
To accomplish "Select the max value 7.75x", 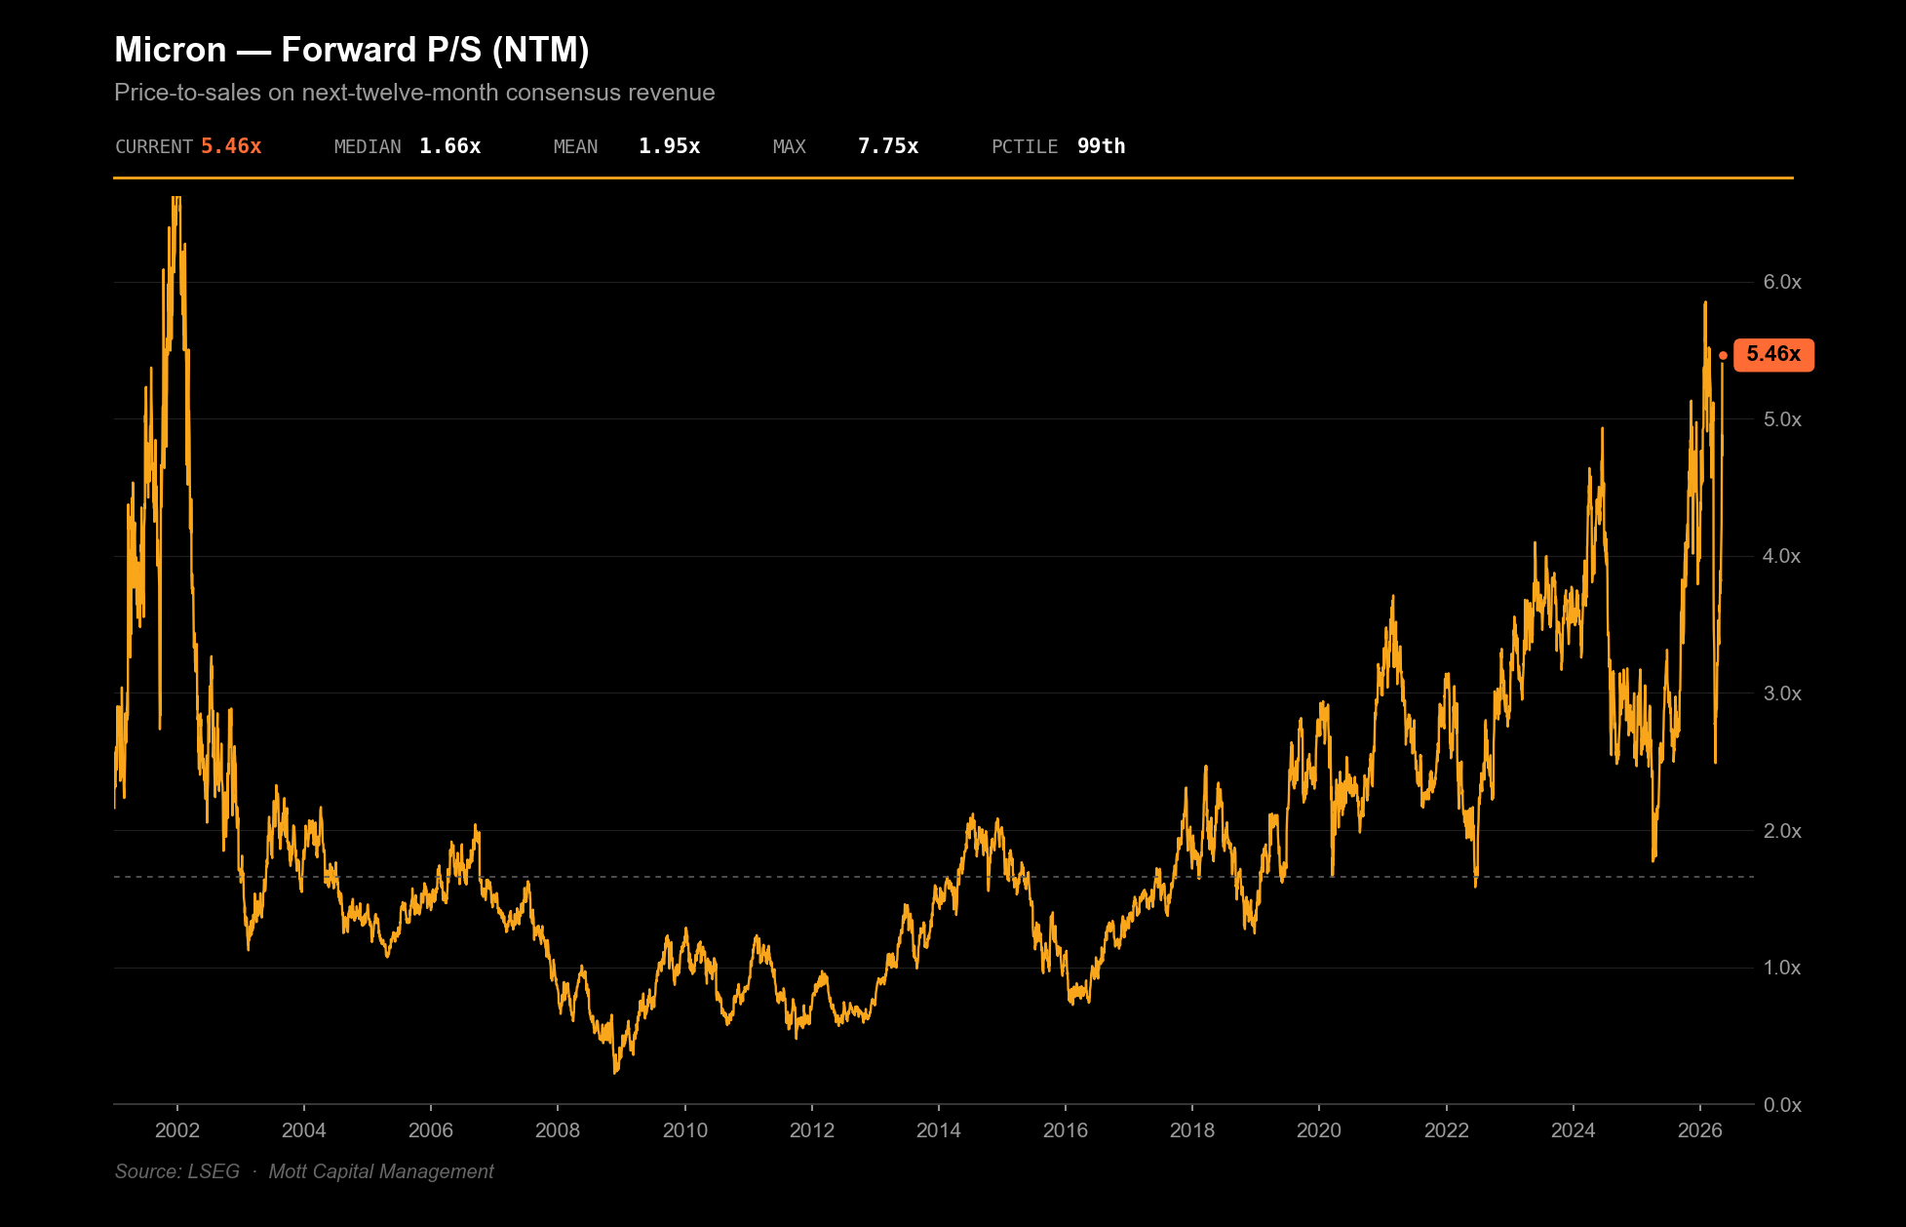I will (888, 146).
